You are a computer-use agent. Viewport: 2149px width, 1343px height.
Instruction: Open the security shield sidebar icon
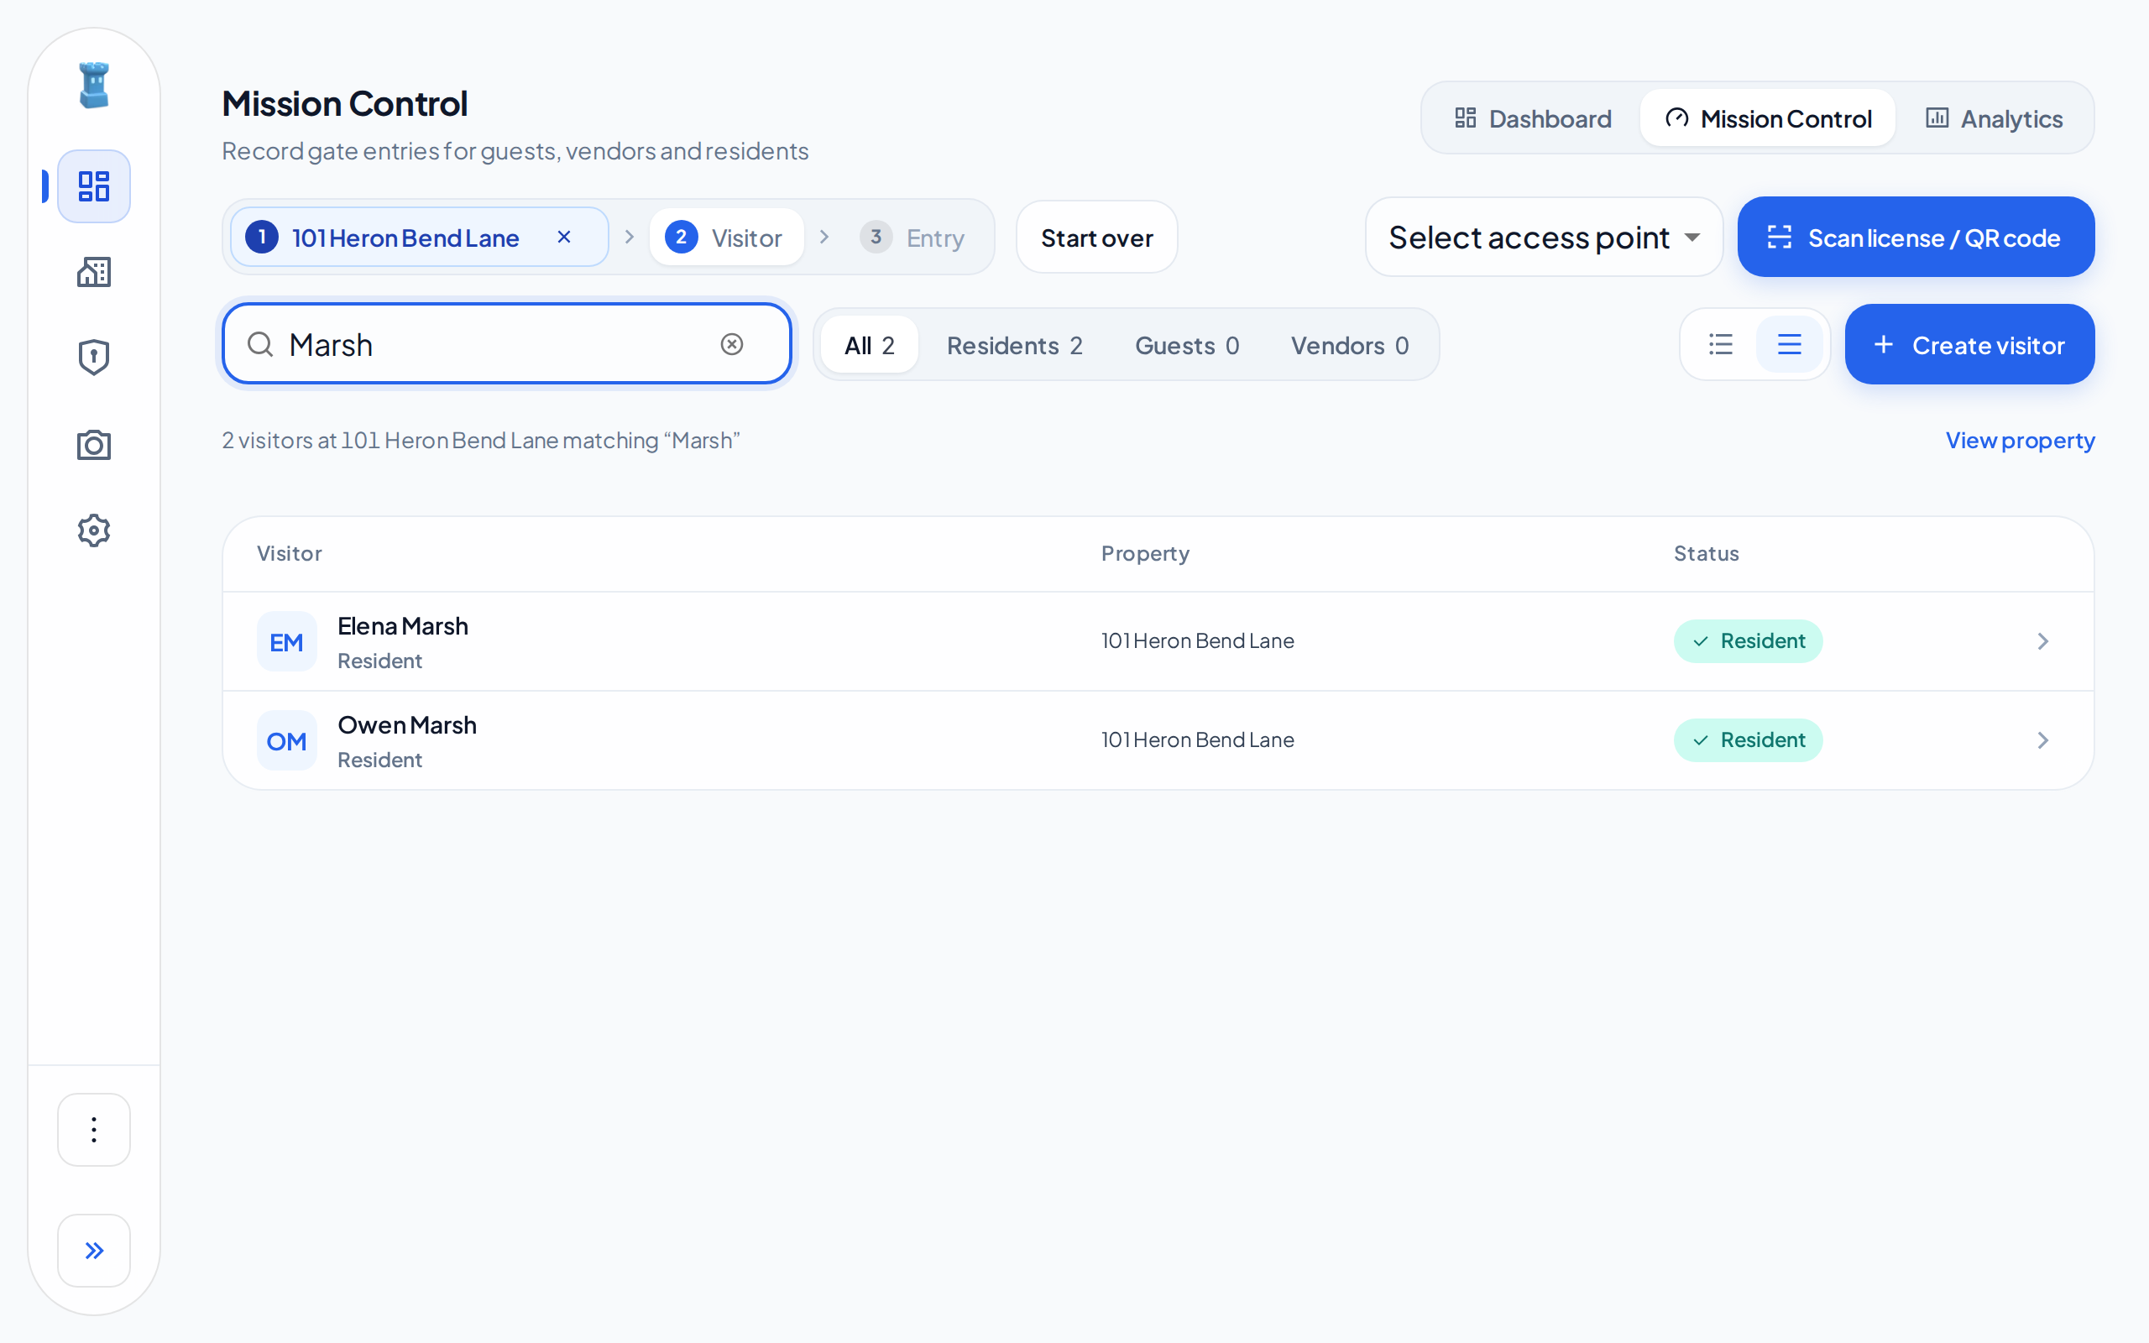click(94, 358)
